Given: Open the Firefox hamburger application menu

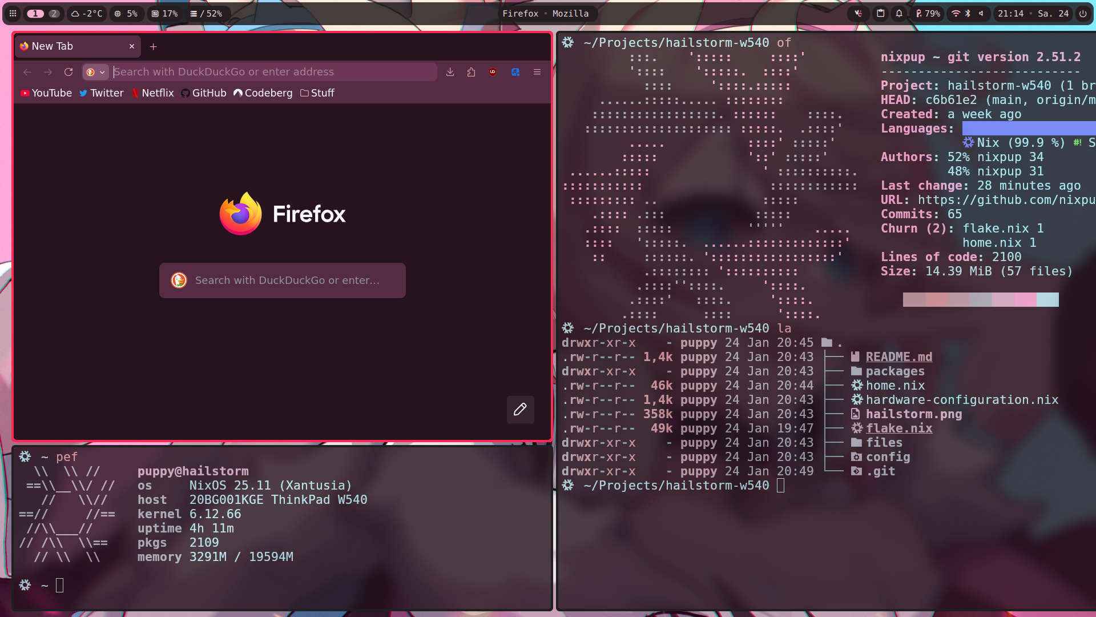Looking at the screenshot, I should (x=537, y=72).
